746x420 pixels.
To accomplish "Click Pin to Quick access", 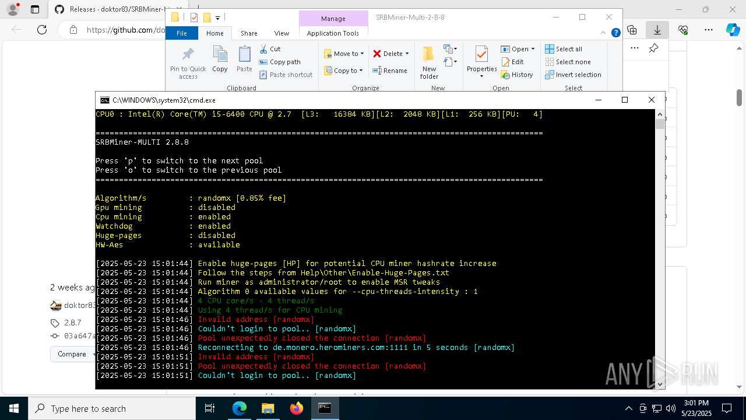I will (x=188, y=63).
